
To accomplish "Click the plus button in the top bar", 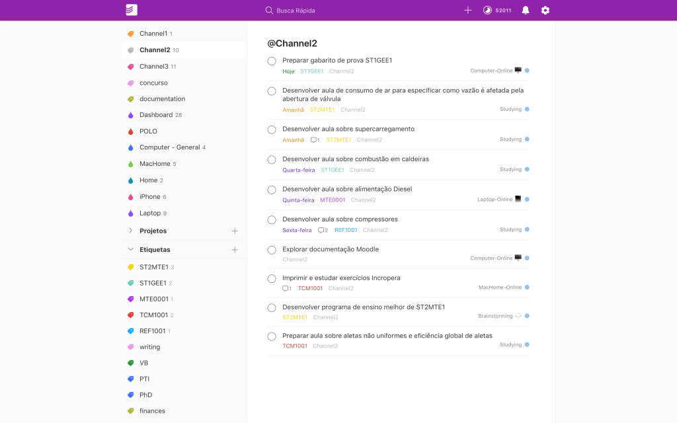I will tap(468, 10).
